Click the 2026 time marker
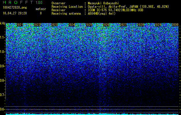Viewport: 181px width, 115px height. [106, 25]
